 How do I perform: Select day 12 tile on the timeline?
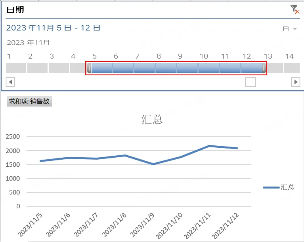click(x=251, y=68)
